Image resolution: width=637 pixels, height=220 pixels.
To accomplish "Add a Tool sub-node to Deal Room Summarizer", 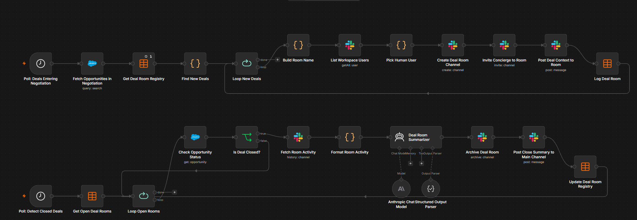I will [x=421, y=163].
